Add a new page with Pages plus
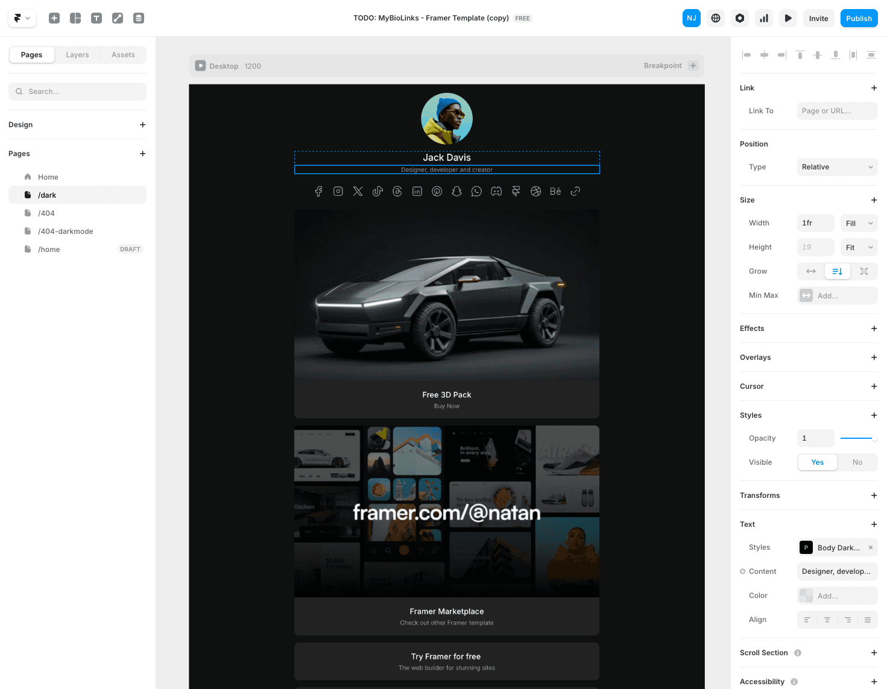This screenshot has height=689, width=887. 143,154
